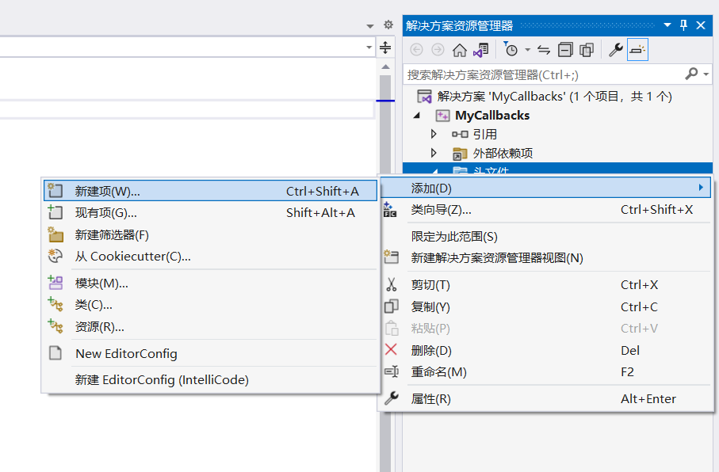This screenshot has height=472, width=719.
Task: Collapse all nodes in Solution Explorer
Action: (565, 49)
